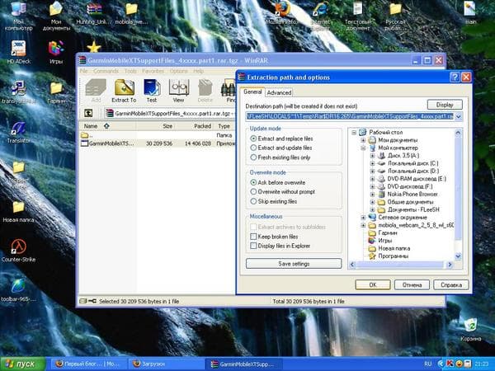Screen dimensions: 495x371
Task: Click the up-one-level folder icon in WinRAR
Action: coord(88,113)
